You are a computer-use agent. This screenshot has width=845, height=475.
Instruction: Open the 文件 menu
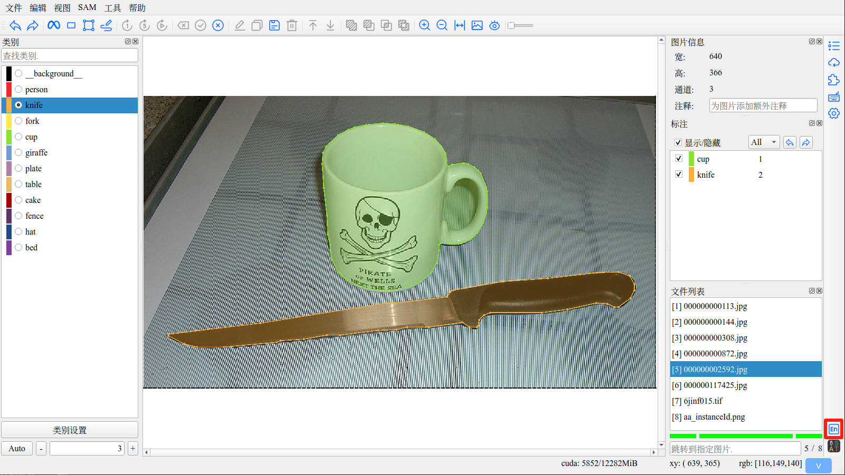click(14, 7)
